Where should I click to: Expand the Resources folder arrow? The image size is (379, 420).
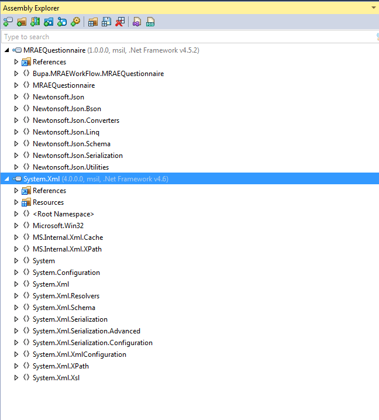point(16,202)
